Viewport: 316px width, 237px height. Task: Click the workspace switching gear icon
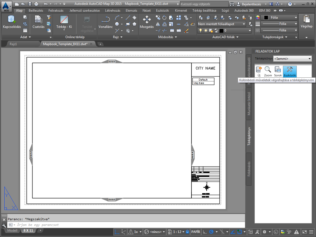click(x=265, y=232)
